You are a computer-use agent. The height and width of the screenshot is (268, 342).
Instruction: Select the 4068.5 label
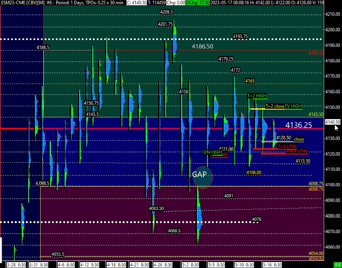tap(174, 231)
